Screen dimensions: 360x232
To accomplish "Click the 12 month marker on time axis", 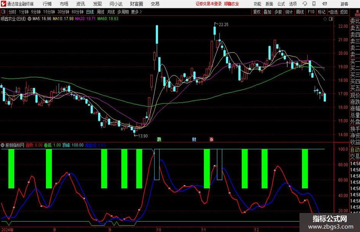I will (x=257, y=230).
